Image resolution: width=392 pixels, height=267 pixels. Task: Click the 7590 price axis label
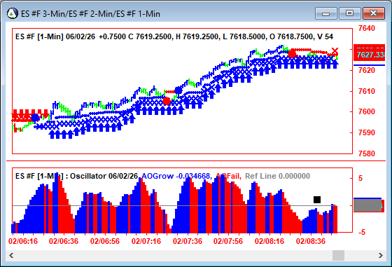click(x=367, y=132)
